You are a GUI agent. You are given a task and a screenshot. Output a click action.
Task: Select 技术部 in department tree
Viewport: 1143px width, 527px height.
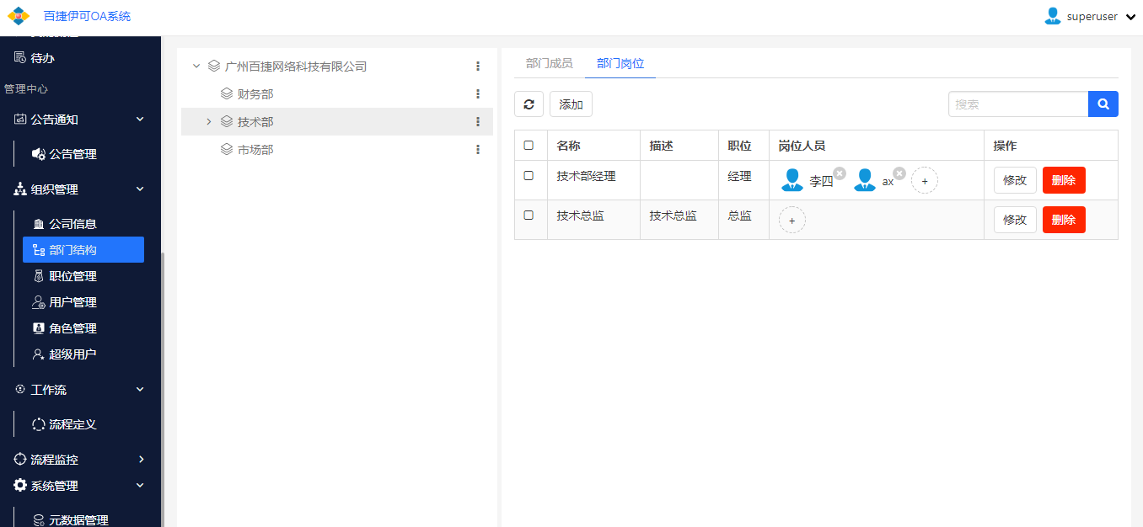click(255, 121)
